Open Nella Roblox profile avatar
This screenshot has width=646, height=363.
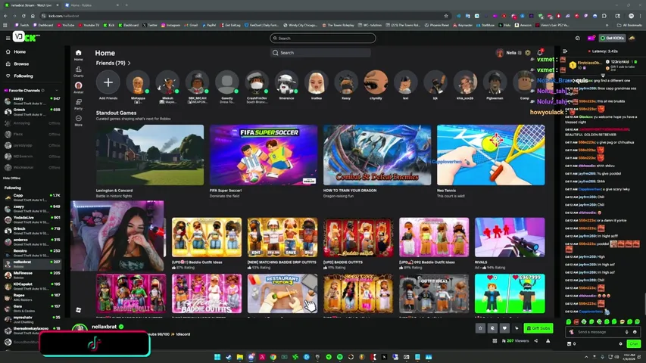pos(500,53)
